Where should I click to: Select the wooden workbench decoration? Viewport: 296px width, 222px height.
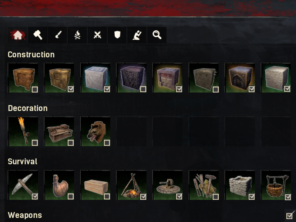point(59,131)
